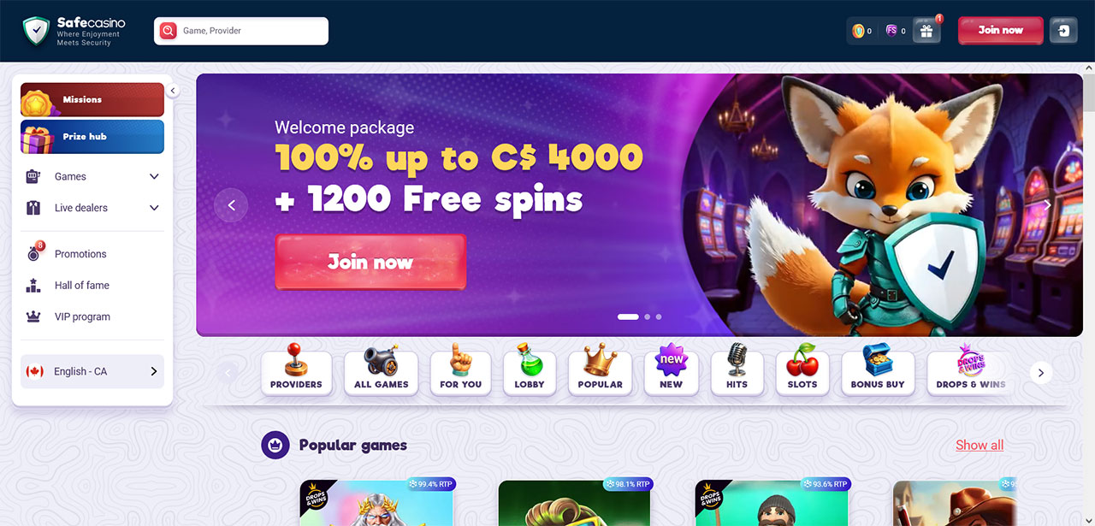Follow the Show all link

click(980, 445)
